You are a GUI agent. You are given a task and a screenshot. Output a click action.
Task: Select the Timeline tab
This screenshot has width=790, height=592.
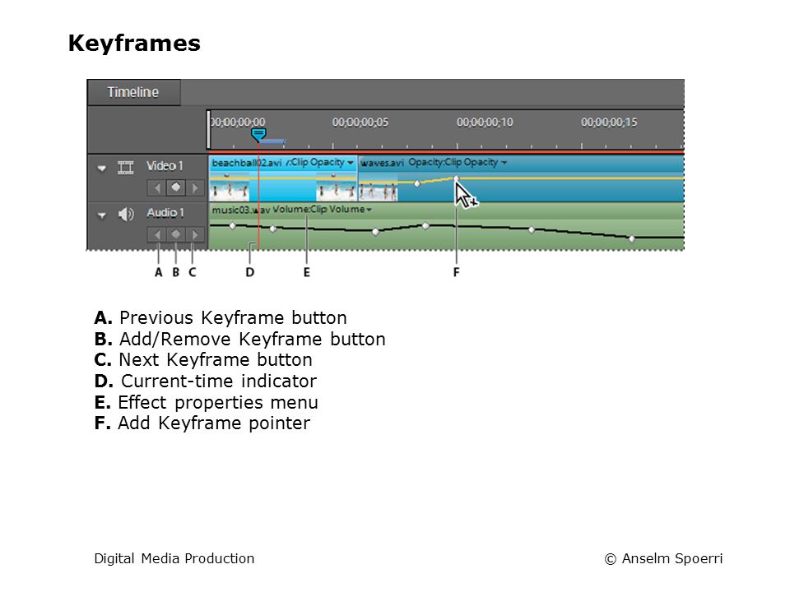tap(133, 92)
